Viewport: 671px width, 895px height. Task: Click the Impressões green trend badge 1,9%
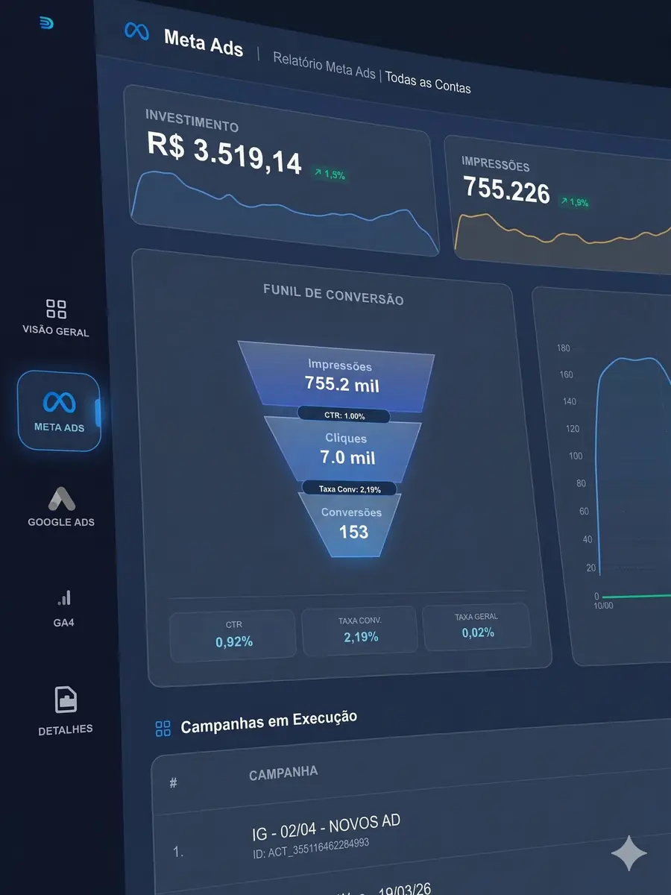coord(574,202)
